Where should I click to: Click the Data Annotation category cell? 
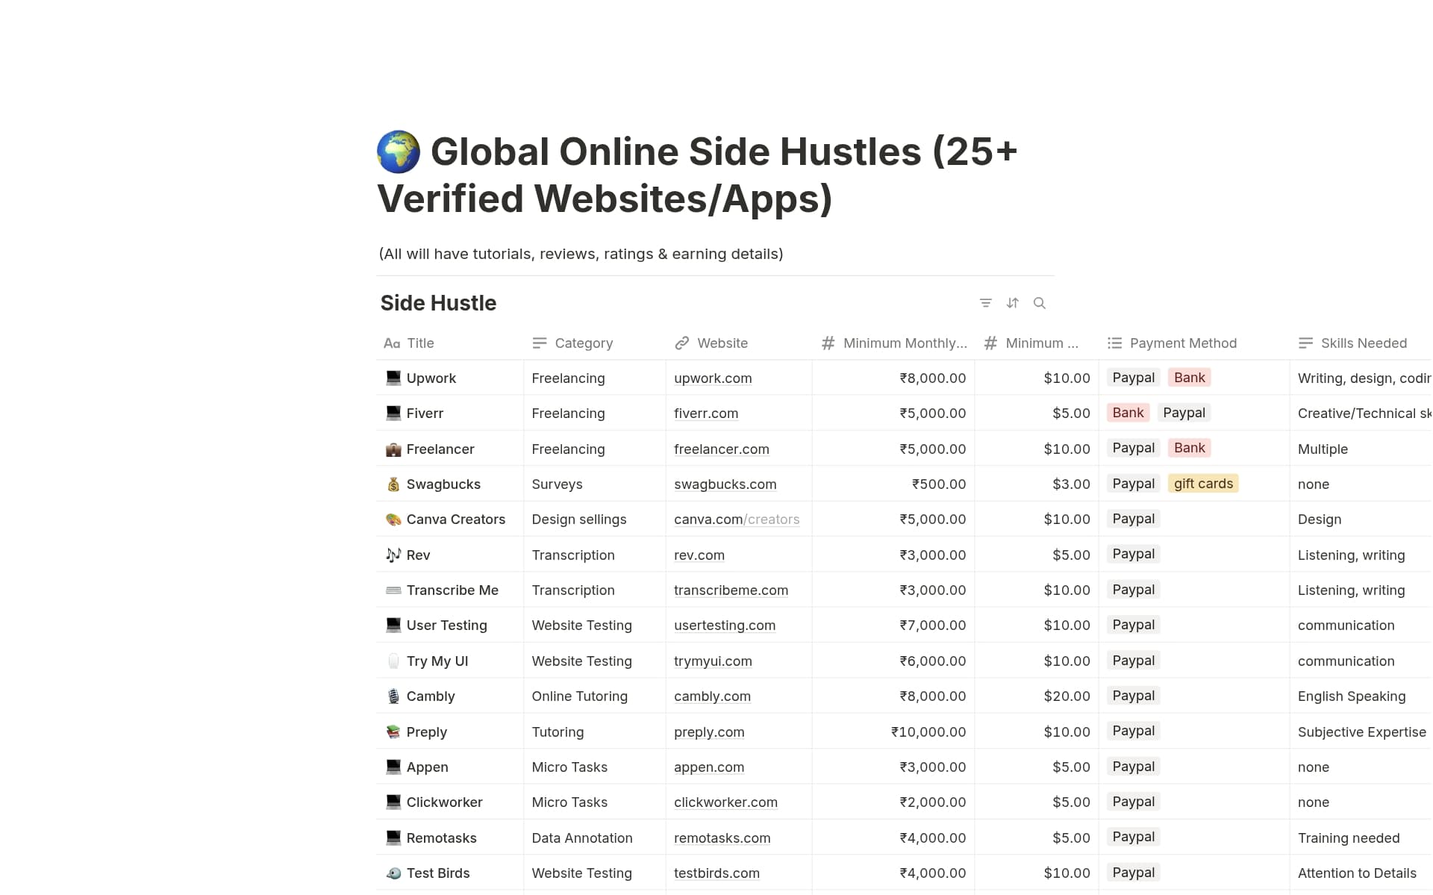click(x=594, y=838)
